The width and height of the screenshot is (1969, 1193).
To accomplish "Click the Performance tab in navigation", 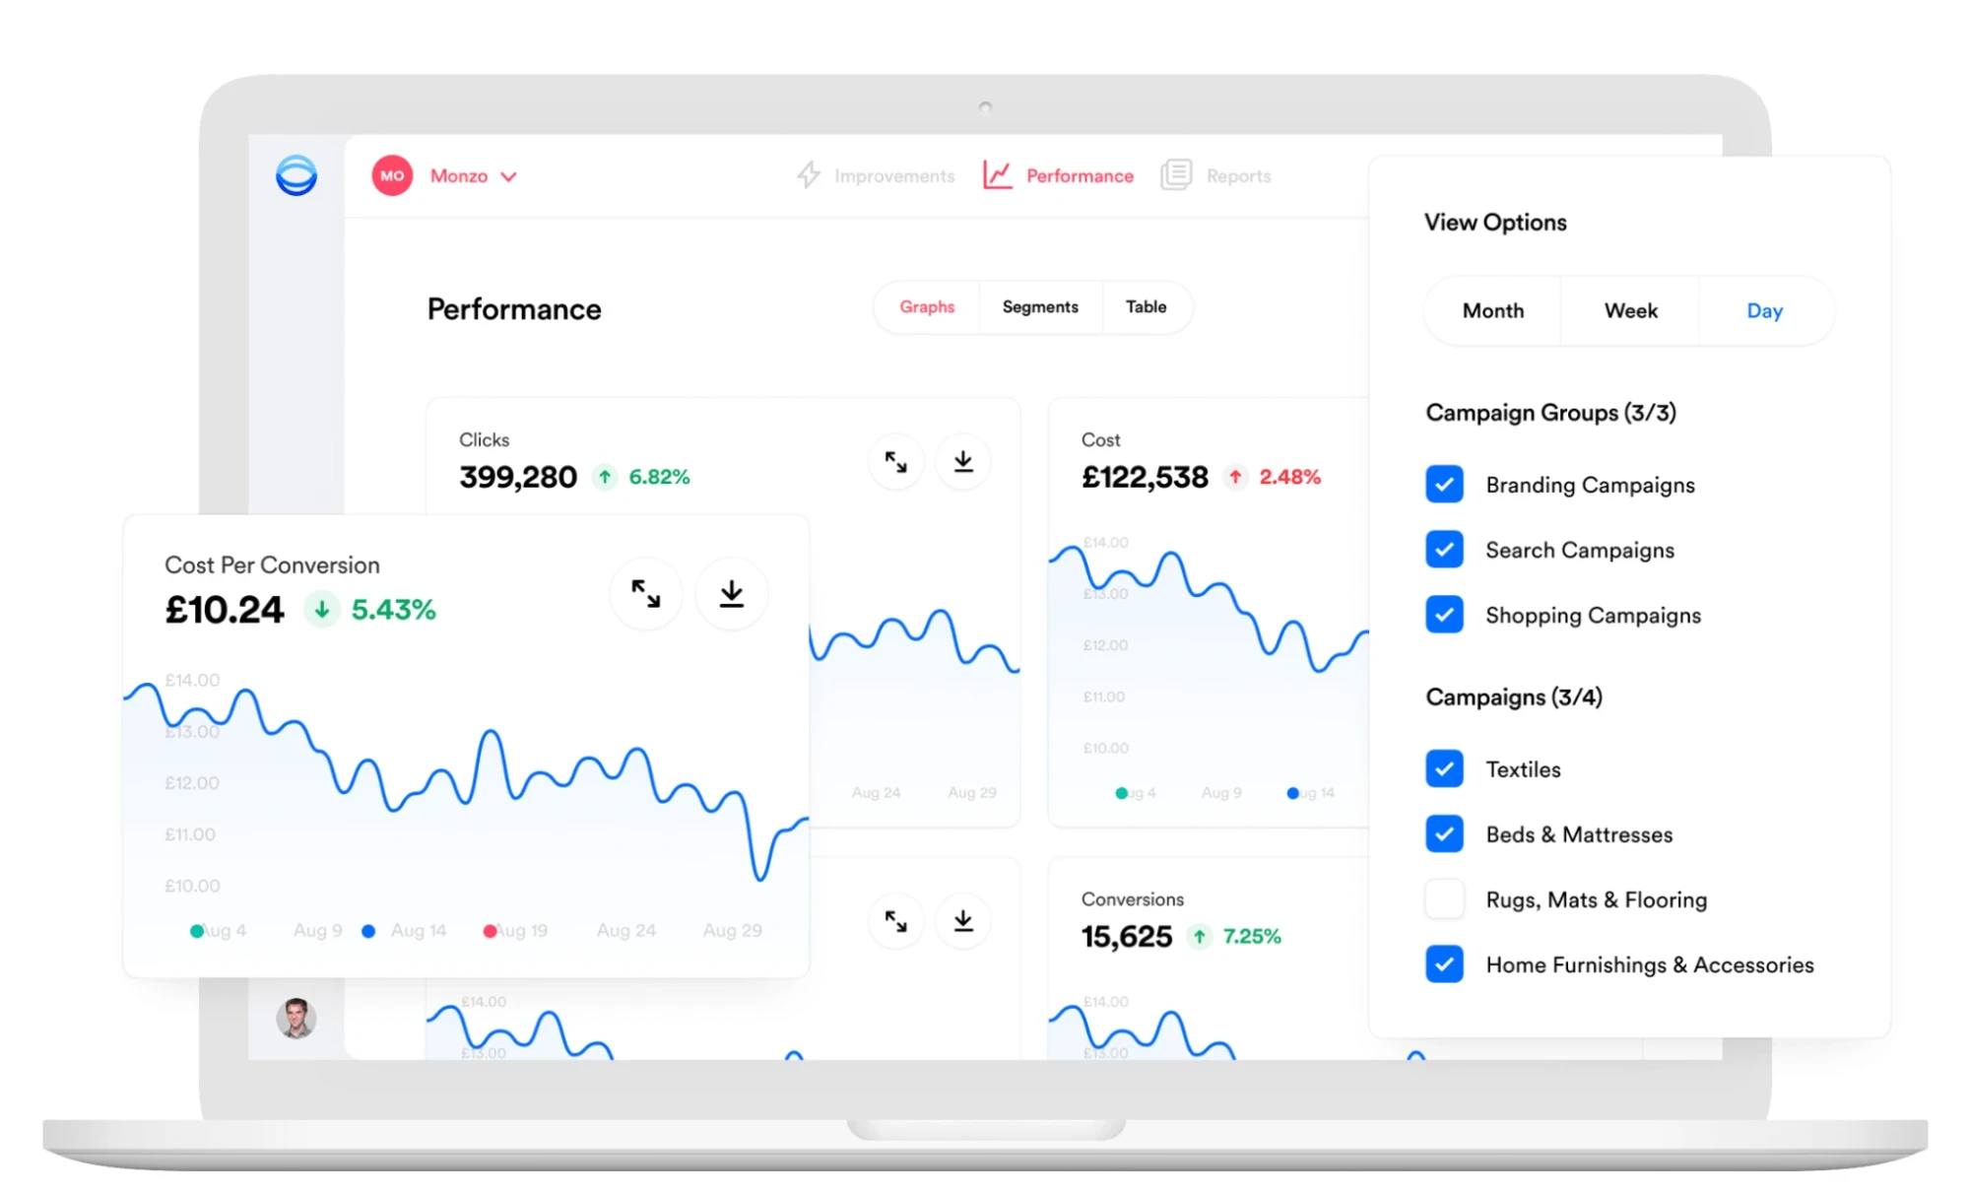I will click(x=1063, y=176).
